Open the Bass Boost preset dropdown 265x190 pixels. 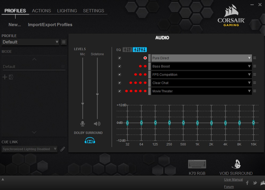pos(201,66)
